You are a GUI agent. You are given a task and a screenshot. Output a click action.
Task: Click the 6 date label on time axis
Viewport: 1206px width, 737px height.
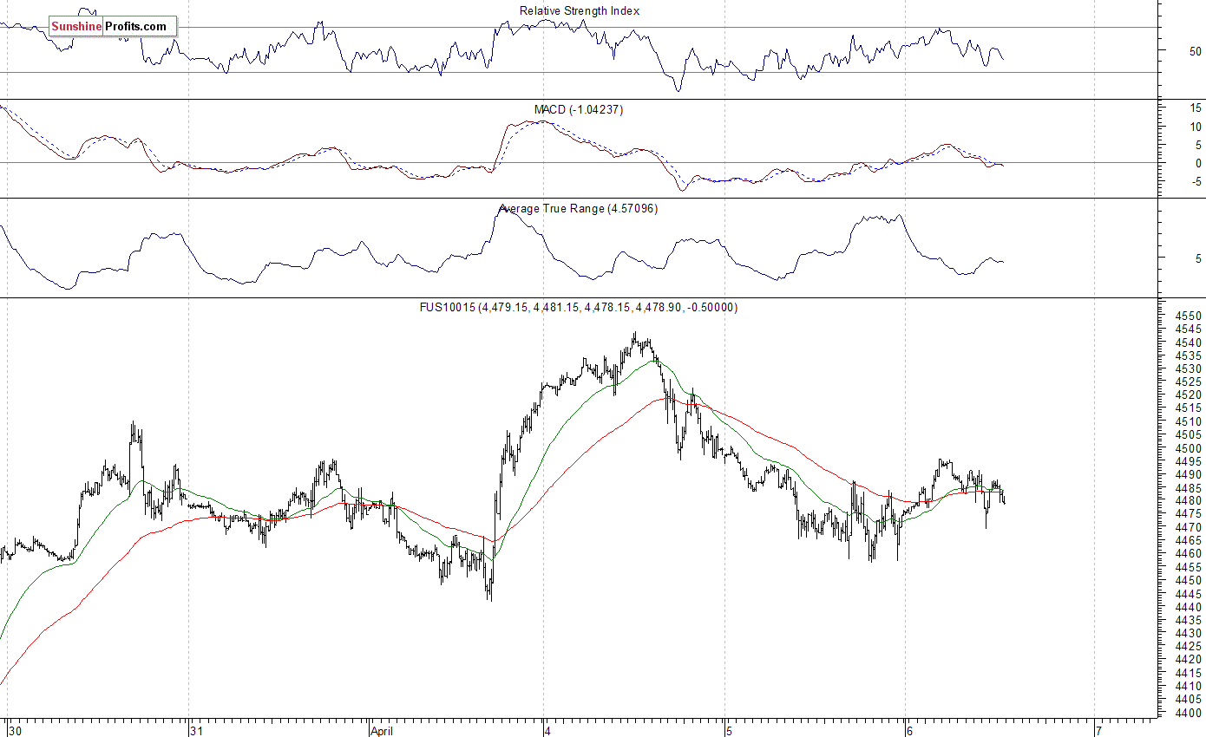[909, 730]
